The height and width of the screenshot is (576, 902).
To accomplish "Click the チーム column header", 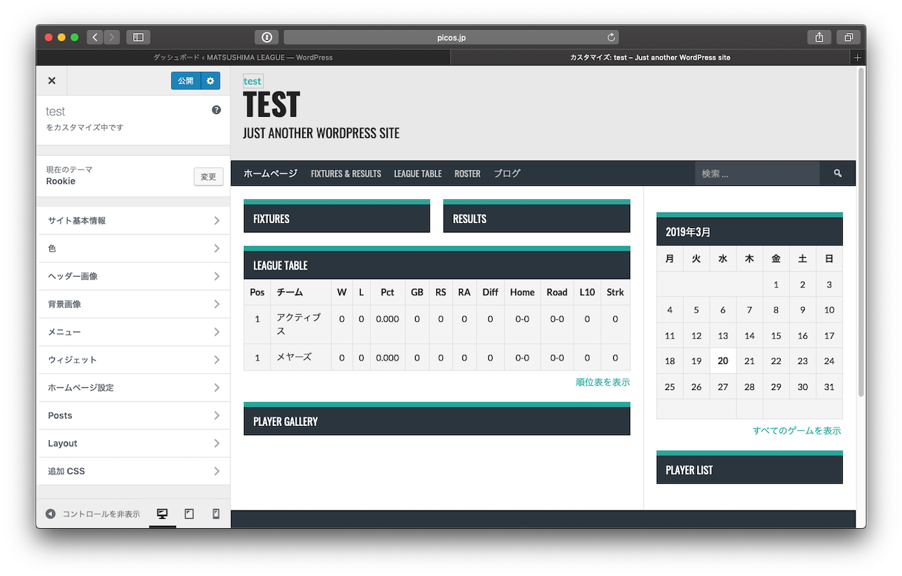I will (301, 292).
